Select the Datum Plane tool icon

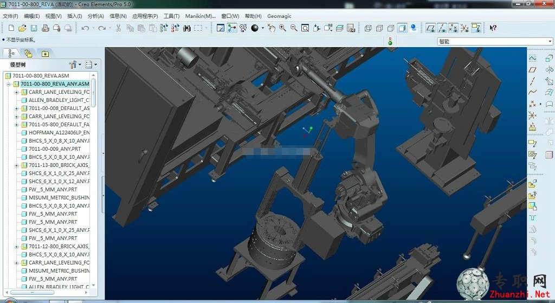(532, 70)
